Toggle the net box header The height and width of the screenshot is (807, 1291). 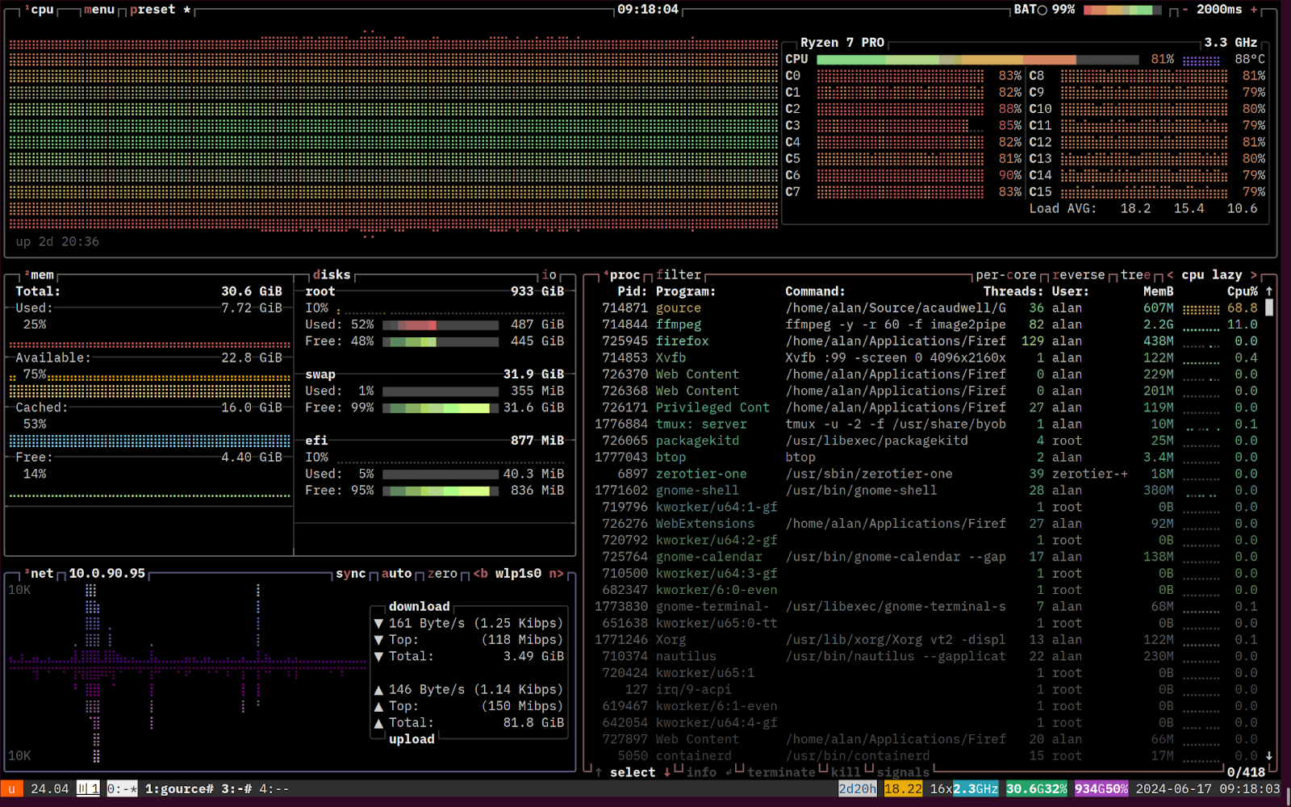tap(40, 574)
